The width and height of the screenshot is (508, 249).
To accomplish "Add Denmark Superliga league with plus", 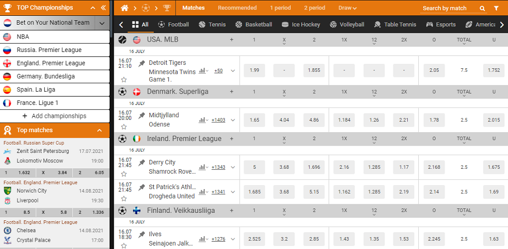I will pyautogui.click(x=232, y=92).
